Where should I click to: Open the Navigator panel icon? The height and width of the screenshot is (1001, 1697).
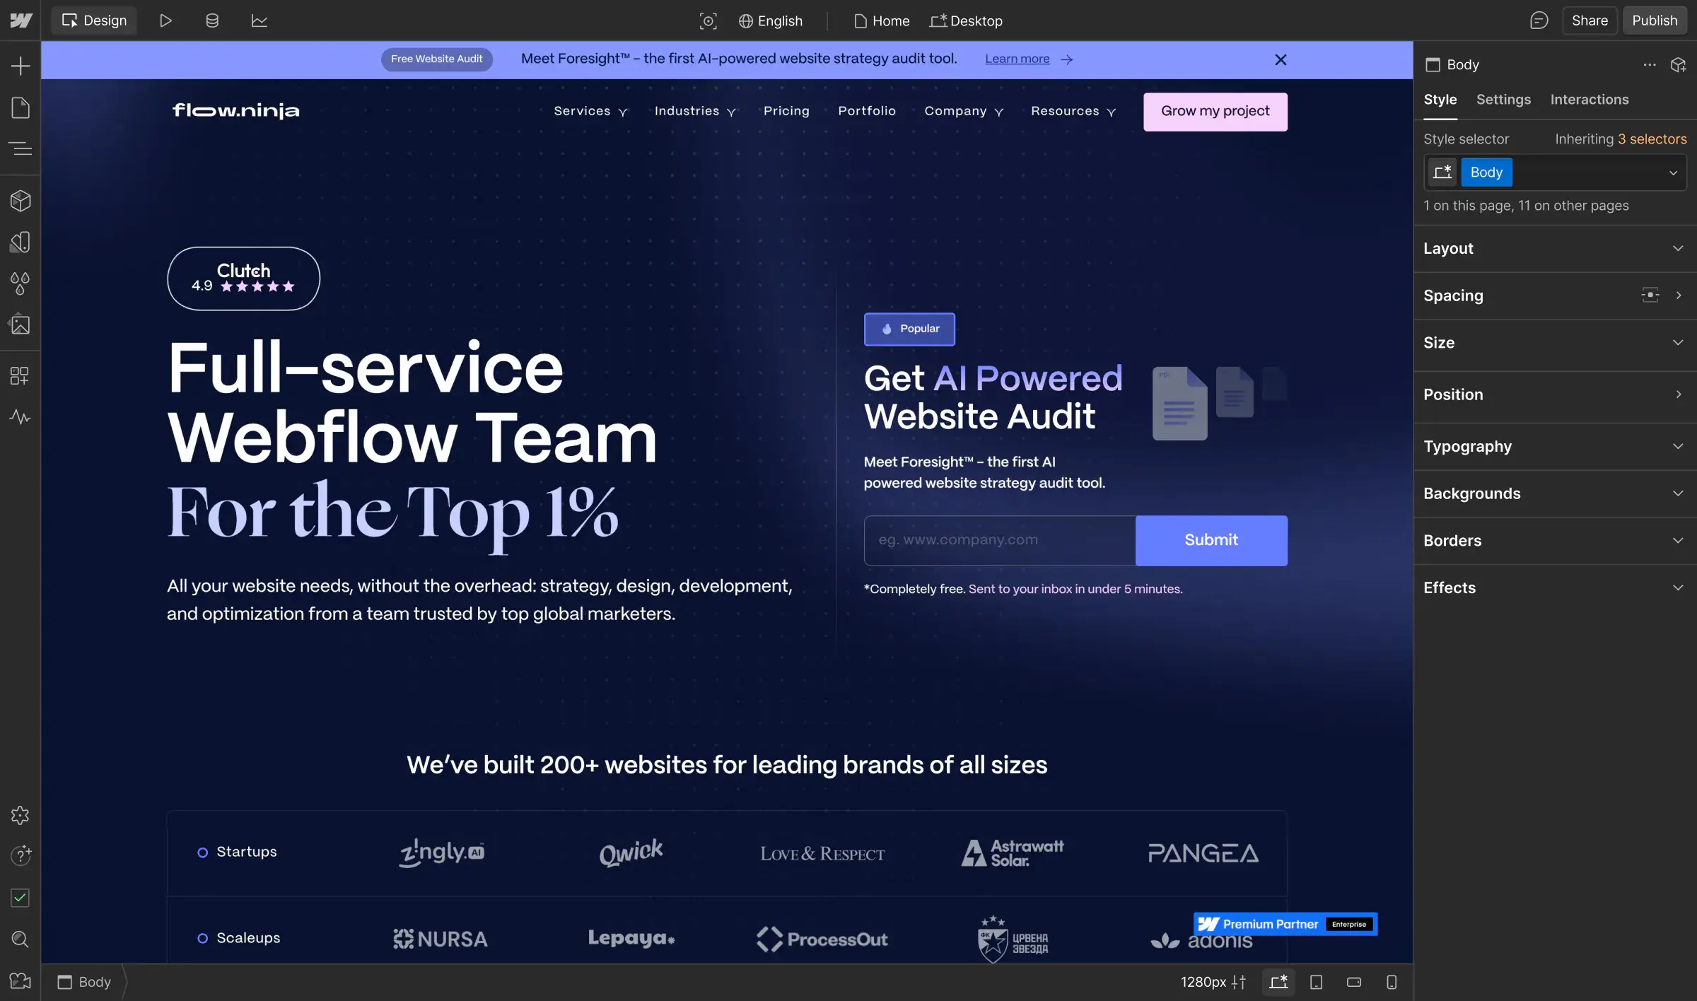(21, 148)
